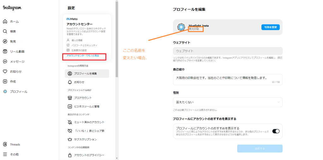Image resolution: width=323 pixels, height=160 pixels.
Task: Open Messenger messages icon
Action: [x=5, y=62]
